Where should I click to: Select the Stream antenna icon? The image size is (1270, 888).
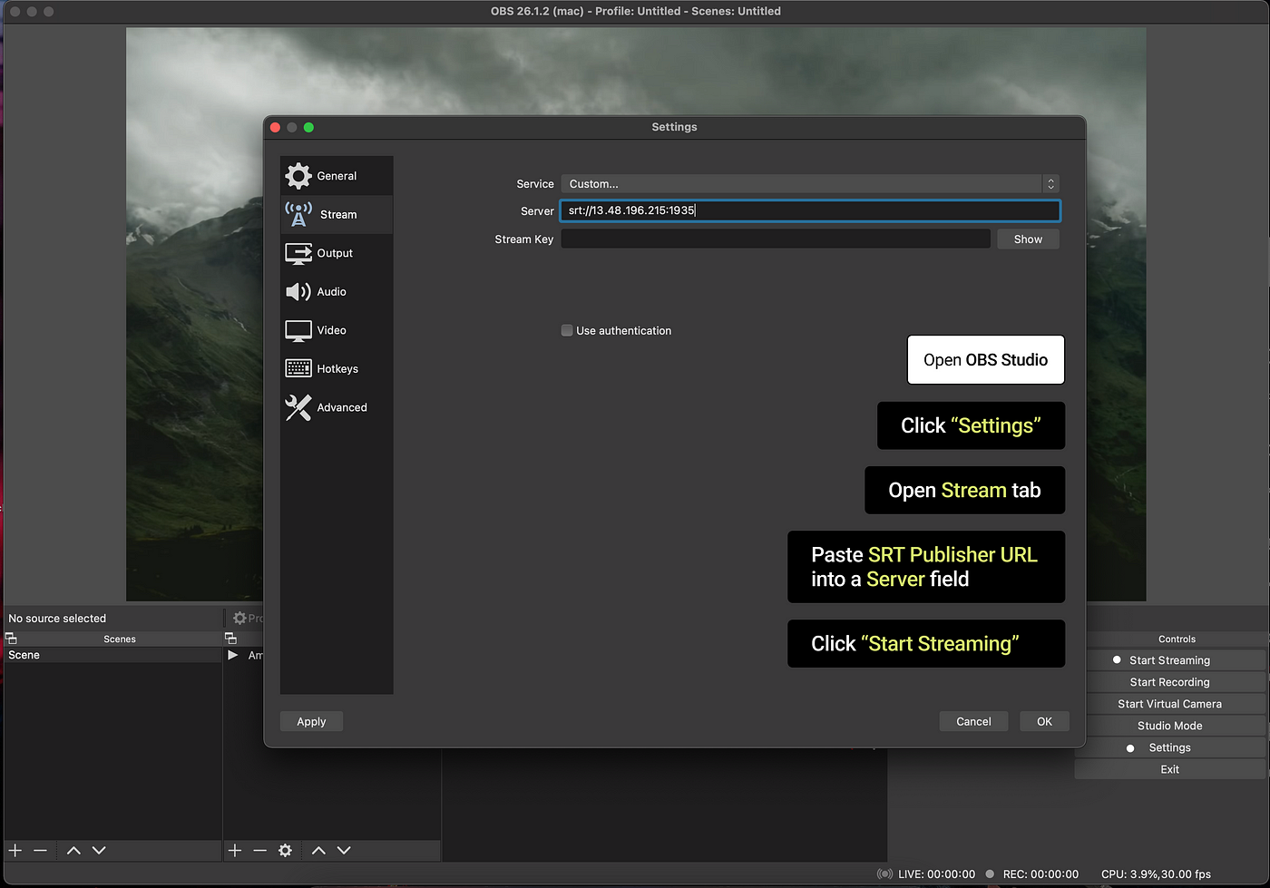[x=298, y=214]
